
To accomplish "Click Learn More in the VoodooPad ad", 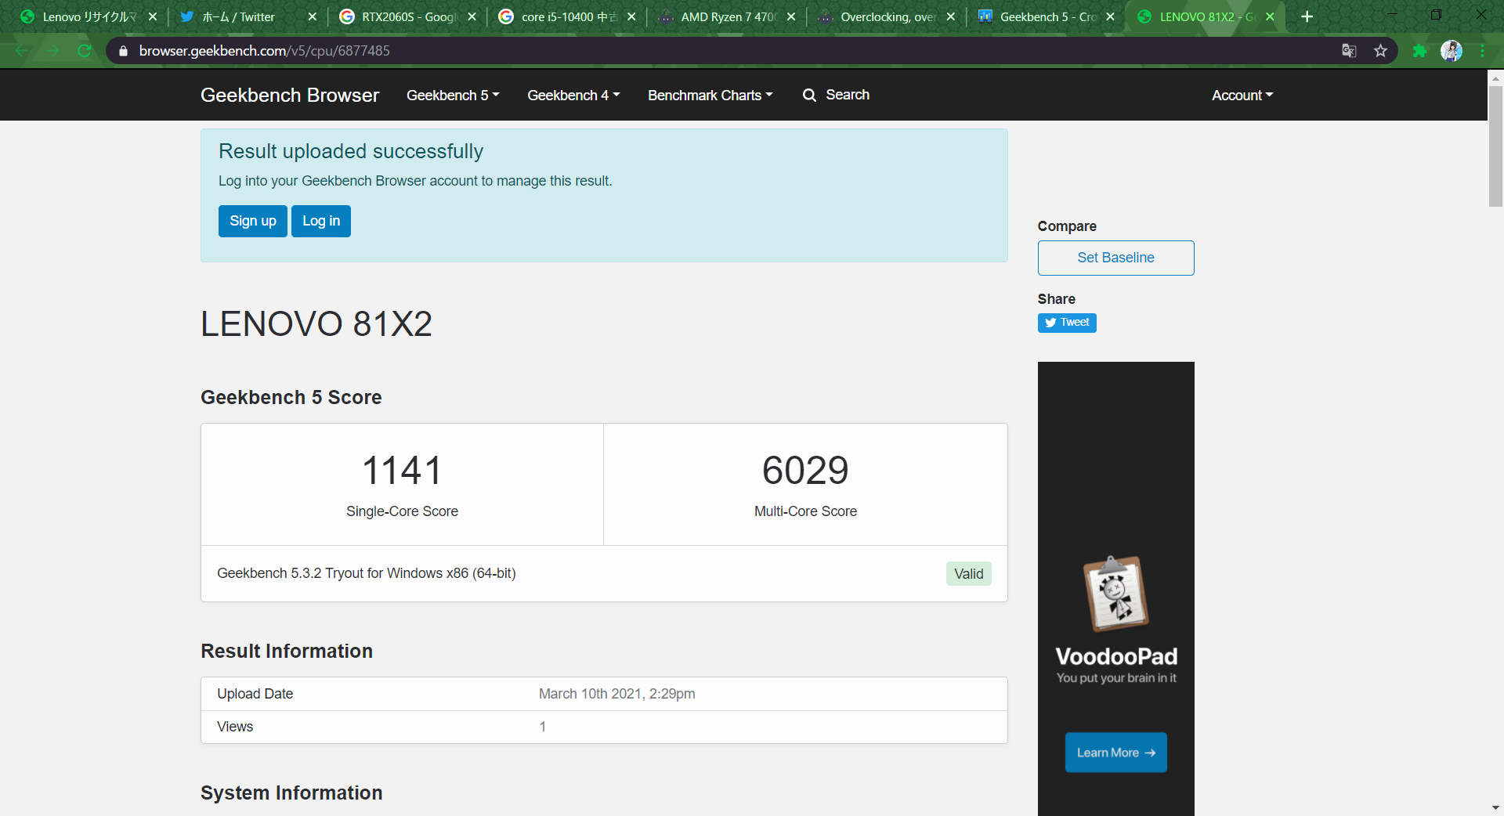I will pyautogui.click(x=1115, y=753).
